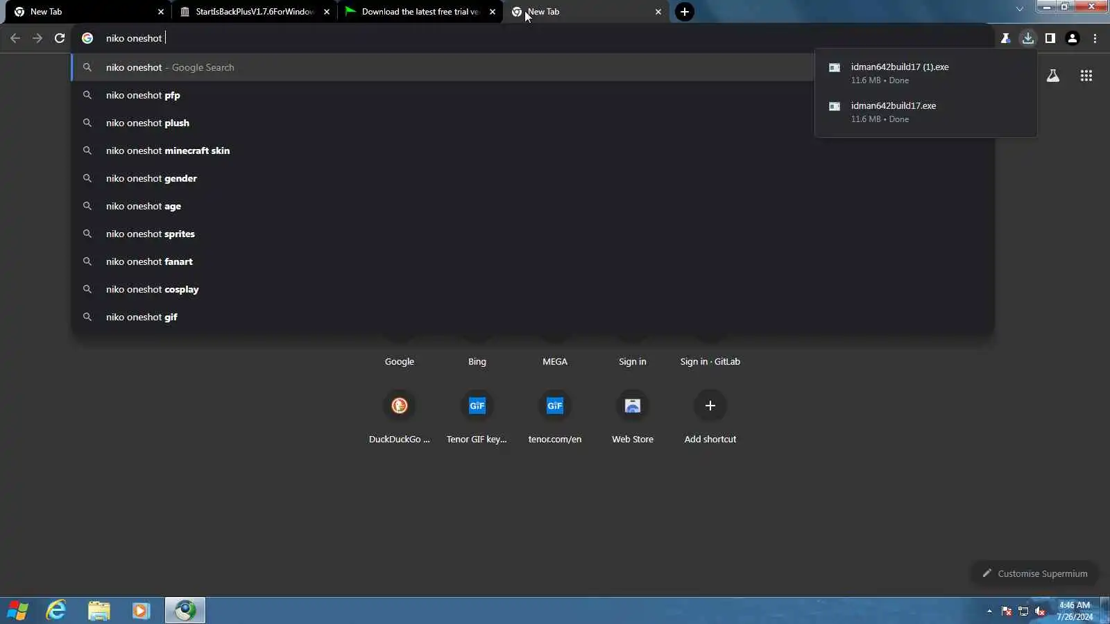The width and height of the screenshot is (1110, 624).
Task: Choose the niko oneshot gif suggestion
Action: point(533,317)
